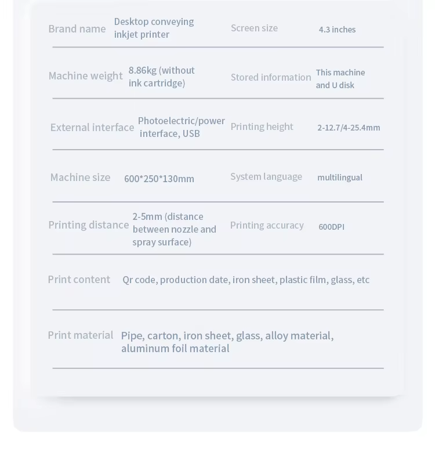Click the "Stored information" label

[271, 77]
